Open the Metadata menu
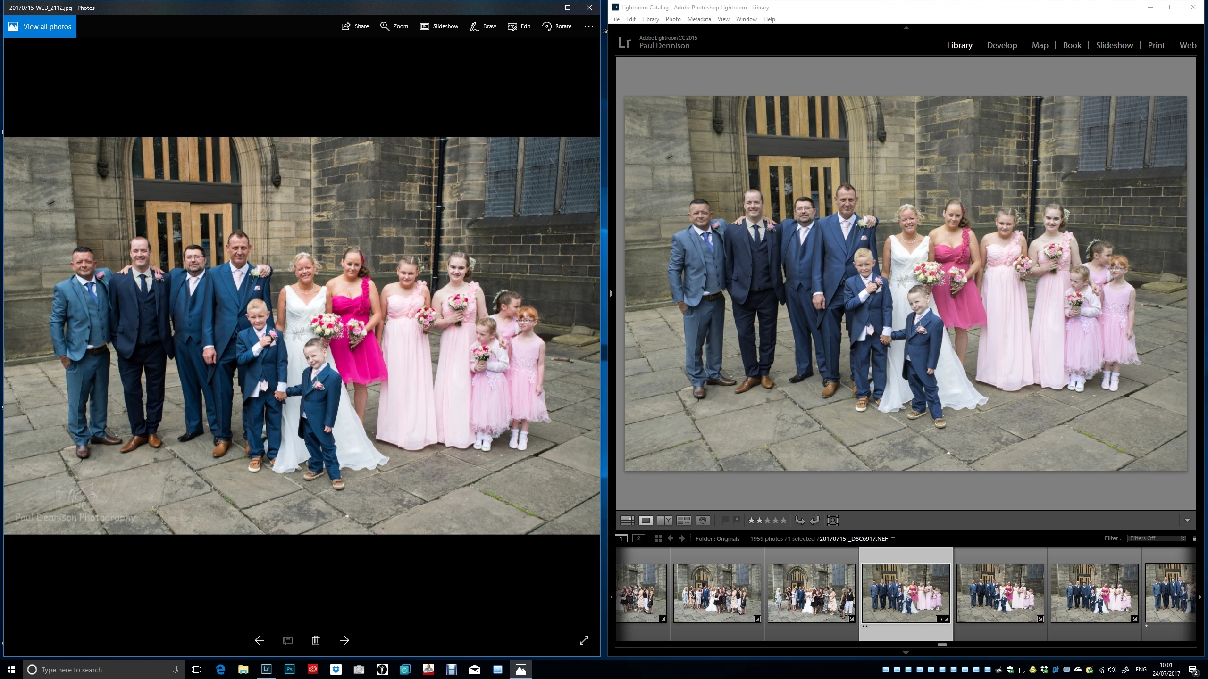 pos(699,19)
